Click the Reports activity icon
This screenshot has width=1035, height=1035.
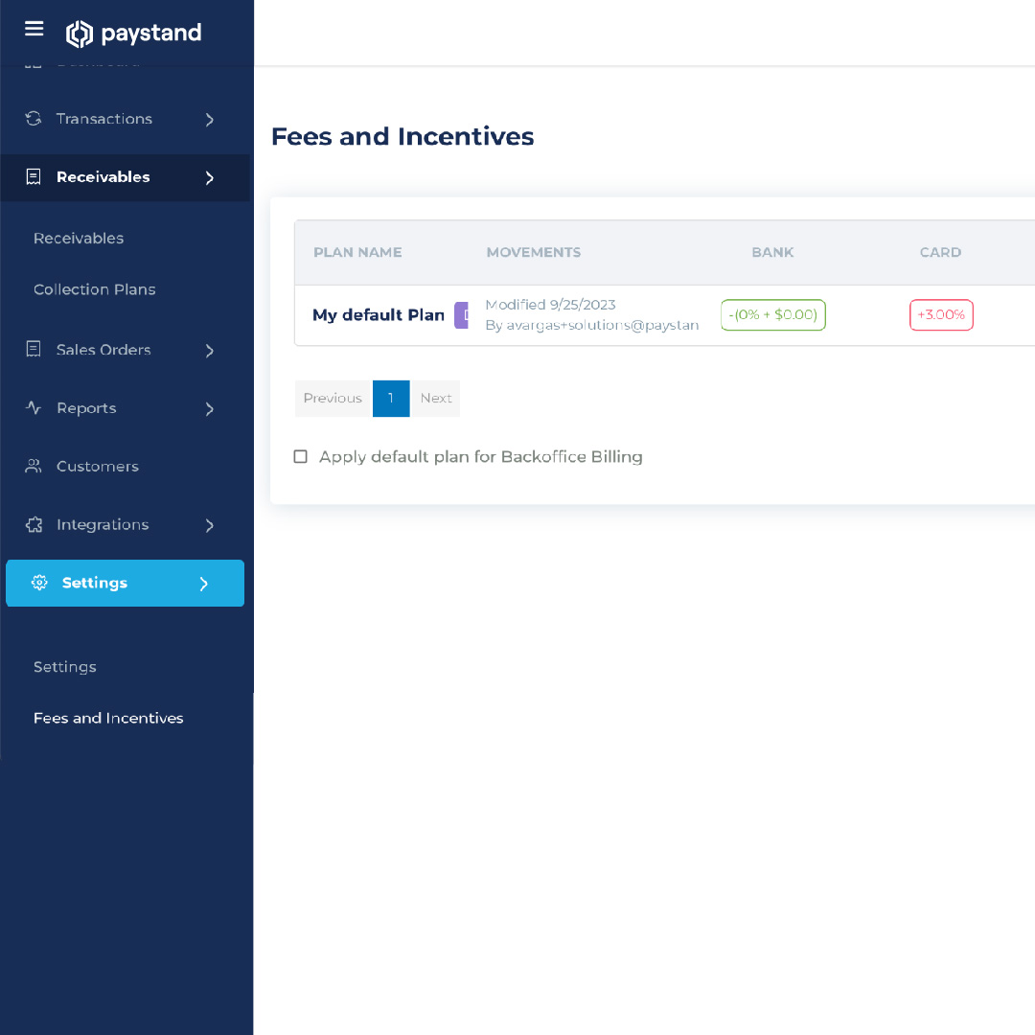[x=34, y=408]
